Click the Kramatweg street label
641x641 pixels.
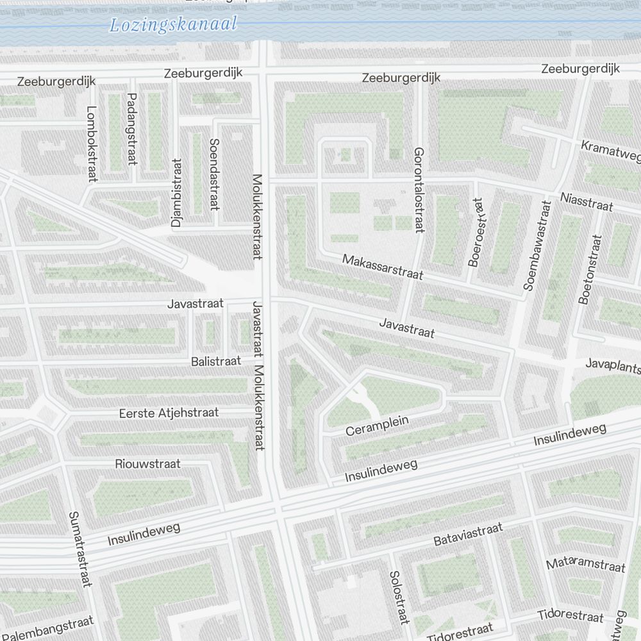pyautogui.click(x=610, y=151)
